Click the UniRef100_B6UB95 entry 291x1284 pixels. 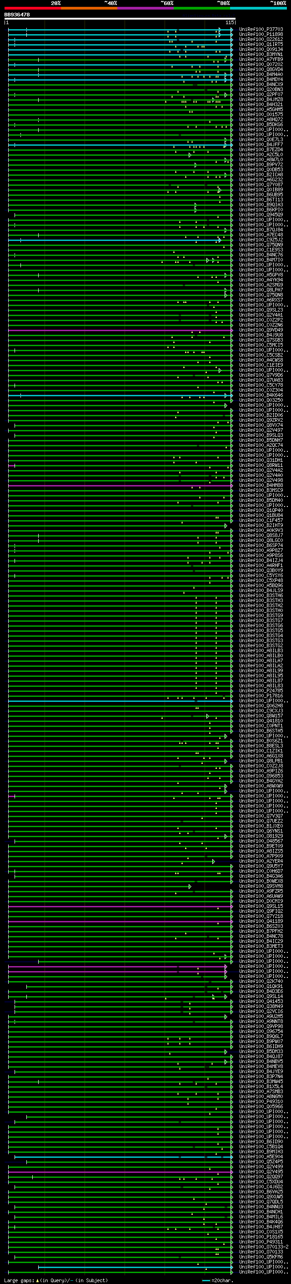pos(261,194)
